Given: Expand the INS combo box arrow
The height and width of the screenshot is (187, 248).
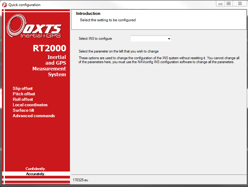Looking at the screenshot, I should click(x=169, y=39).
